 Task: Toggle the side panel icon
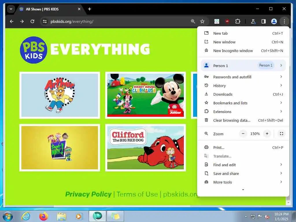[x=264, y=21]
